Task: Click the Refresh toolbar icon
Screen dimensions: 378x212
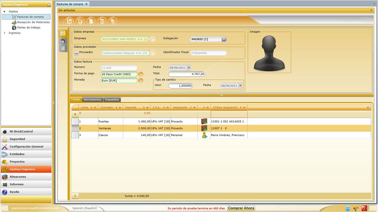Action: tap(80, 21)
